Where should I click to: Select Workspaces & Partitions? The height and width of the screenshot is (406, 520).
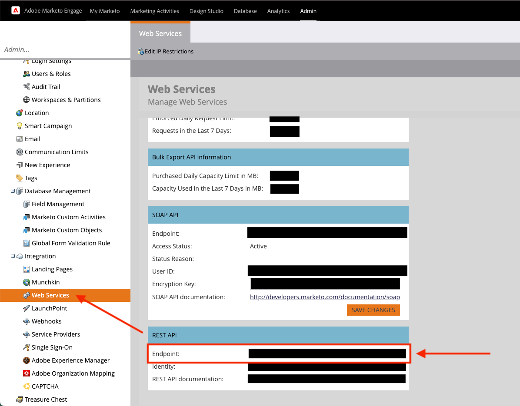66,100
